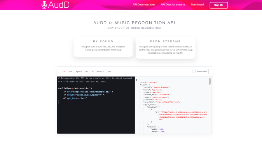Viewport: 262px width, 141px height.
Task: Click the JSON response scrollbar thumb
Action: [x=210, y=81]
